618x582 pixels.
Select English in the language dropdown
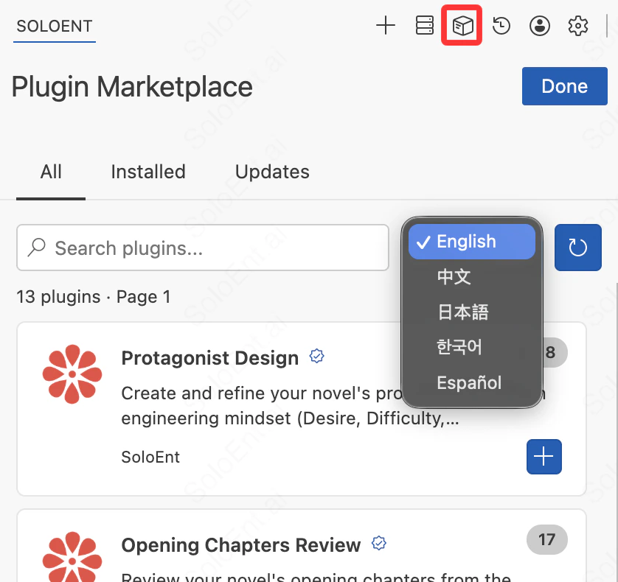click(472, 242)
